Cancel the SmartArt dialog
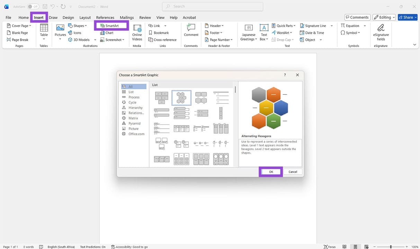This screenshot has width=420, height=249. tap(293, 172)
